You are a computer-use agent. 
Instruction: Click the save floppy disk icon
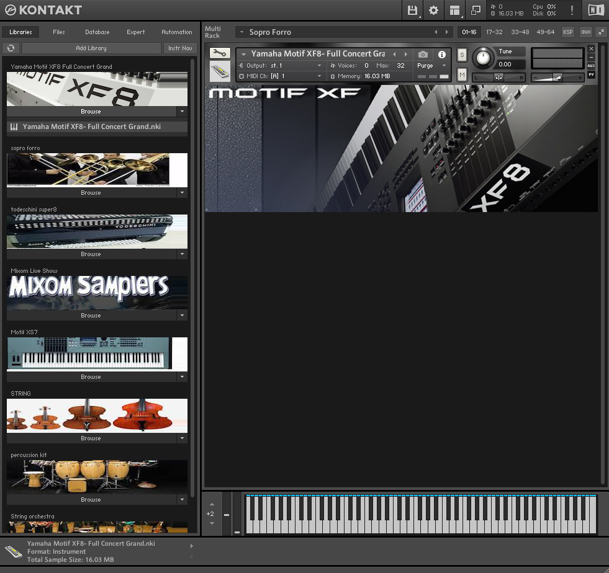tap(412, 10)
